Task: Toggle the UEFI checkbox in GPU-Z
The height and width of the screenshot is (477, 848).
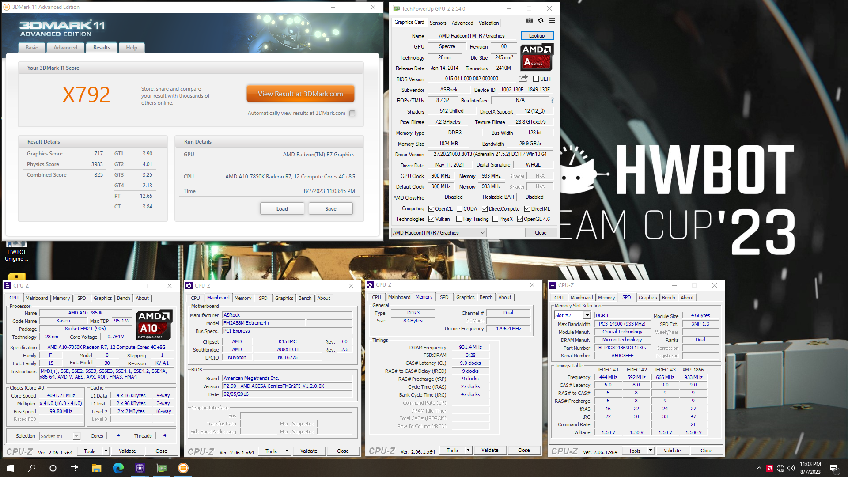Action: click(536, 79)
